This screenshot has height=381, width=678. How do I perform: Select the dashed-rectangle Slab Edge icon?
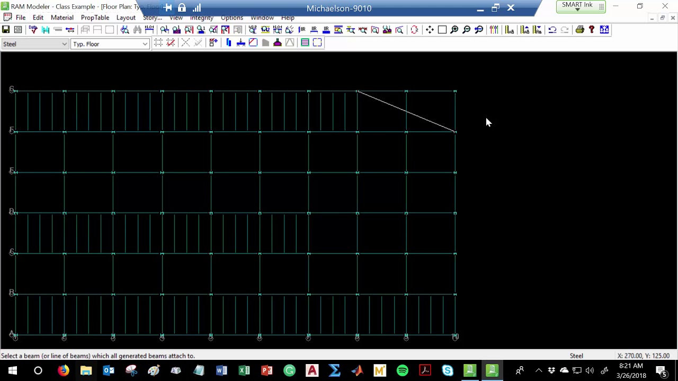click(x=317, y=43)
